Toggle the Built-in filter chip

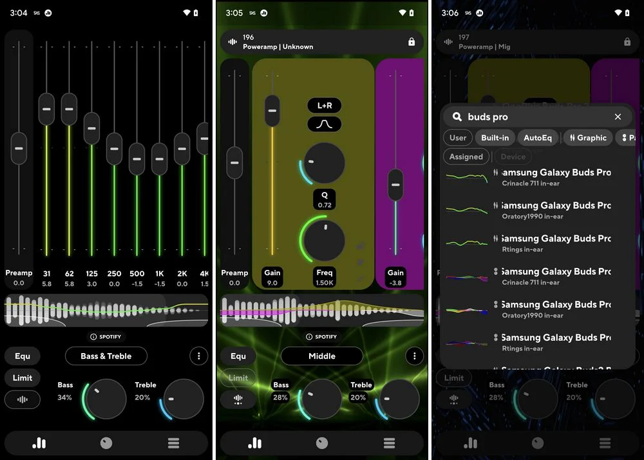click(495, 138)
